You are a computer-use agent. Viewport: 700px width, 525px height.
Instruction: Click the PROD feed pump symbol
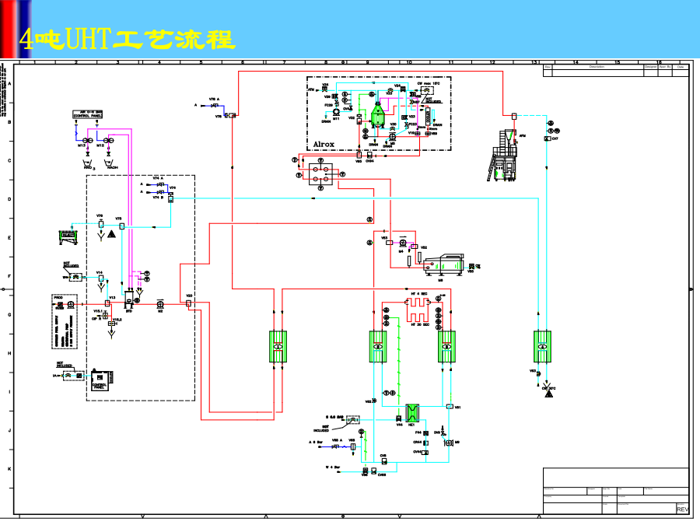[71, 304]
